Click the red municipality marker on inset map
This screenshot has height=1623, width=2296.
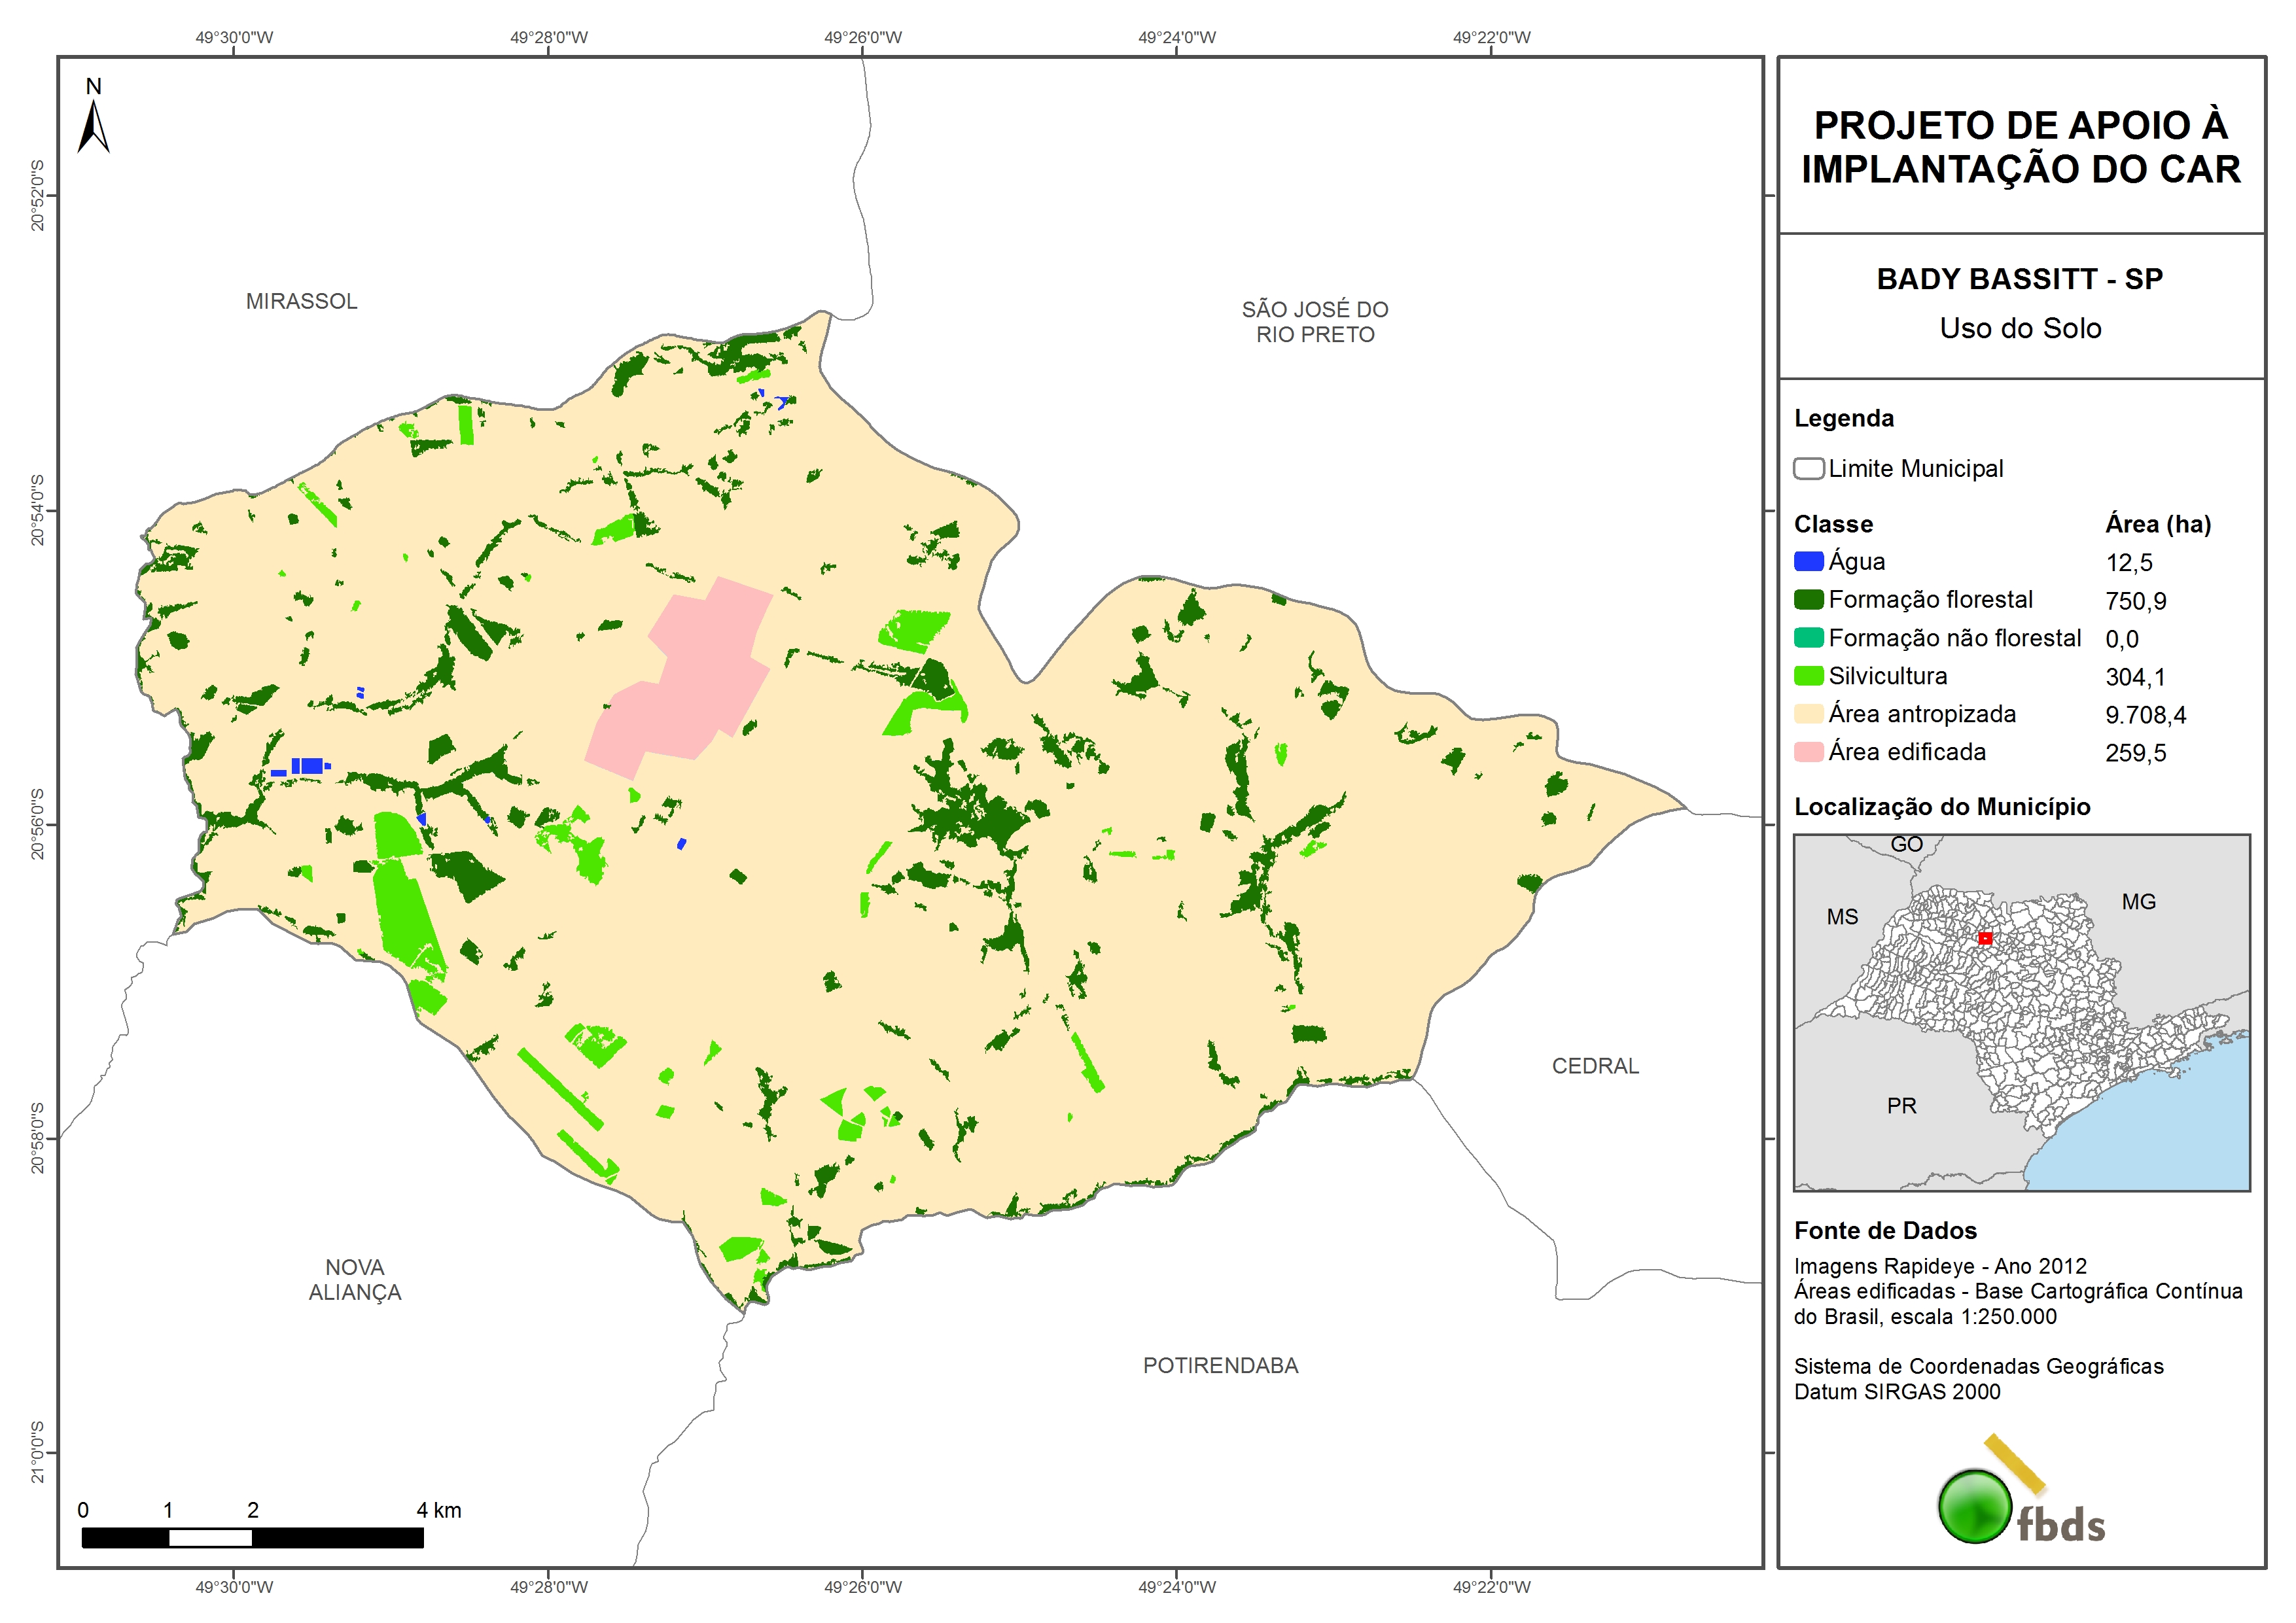(x=1985, y=938)
